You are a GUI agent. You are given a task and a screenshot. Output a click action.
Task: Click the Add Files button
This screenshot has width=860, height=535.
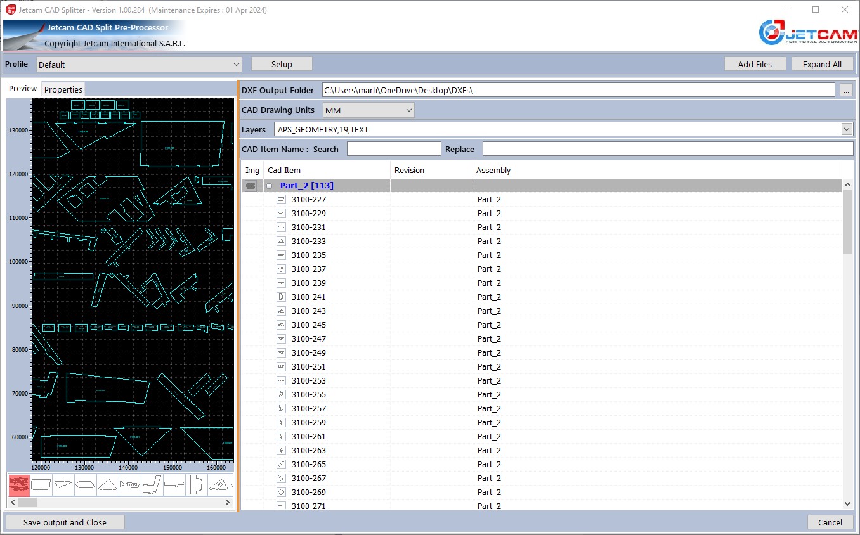(755, 64)
